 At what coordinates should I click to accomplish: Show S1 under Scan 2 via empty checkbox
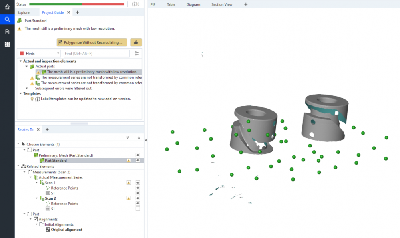click(138, 209)
